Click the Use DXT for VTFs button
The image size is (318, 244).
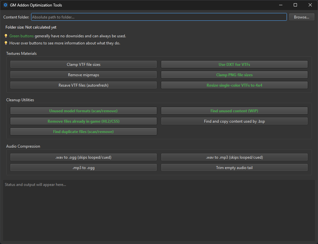pos(234,64)
